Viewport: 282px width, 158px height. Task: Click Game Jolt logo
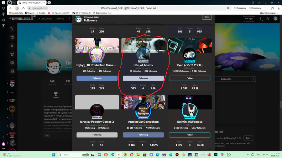[21, 19]
